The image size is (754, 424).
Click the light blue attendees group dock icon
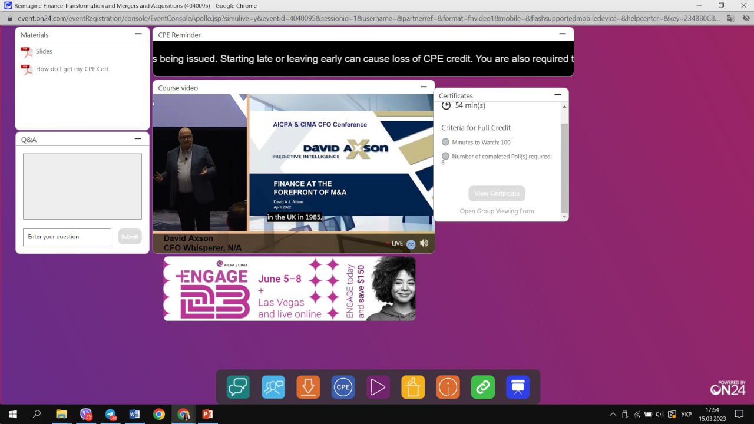click(273, 387)
